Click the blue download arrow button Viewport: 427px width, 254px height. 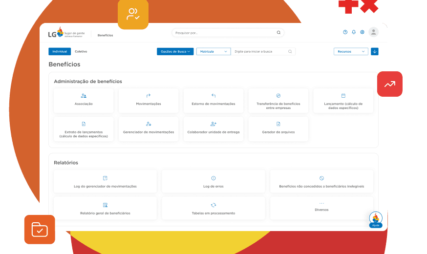pyautogui.click(x=374, y=51)
